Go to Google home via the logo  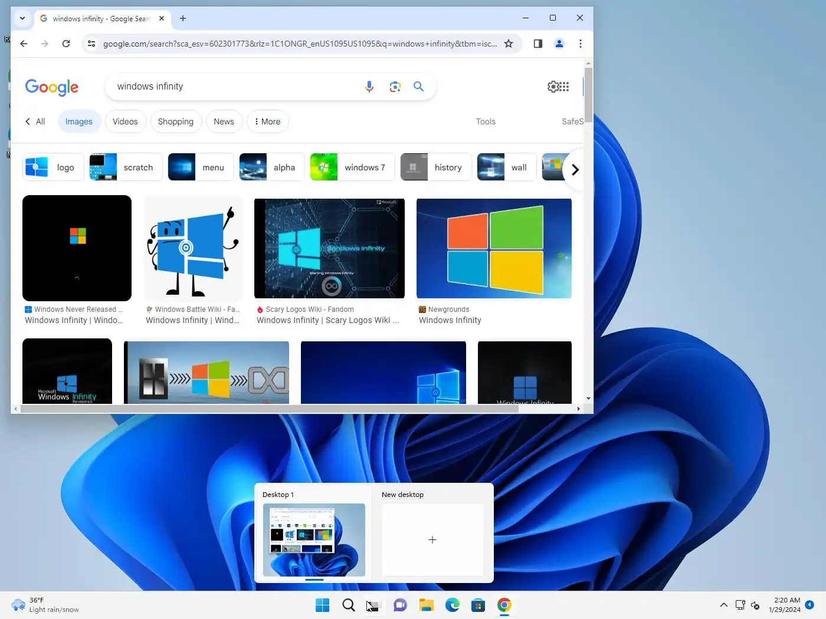pyautogui.click(x=52, y=87)
